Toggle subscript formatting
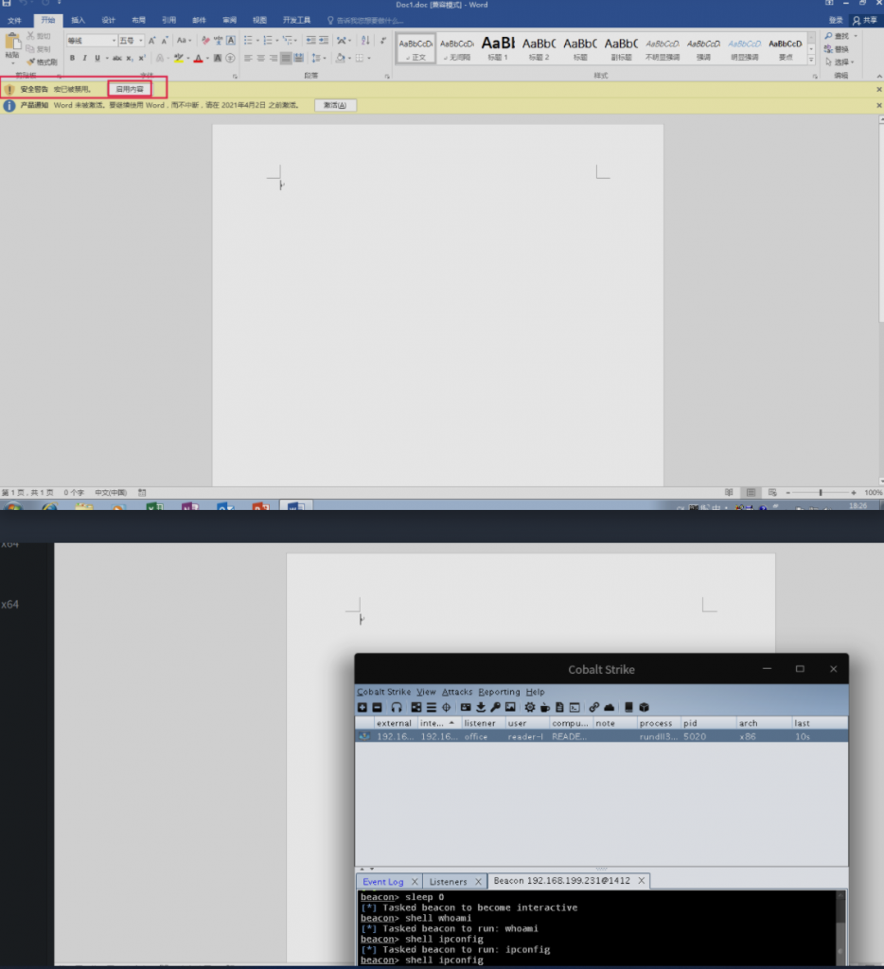The image size is (884, 969). coord(130,58)
